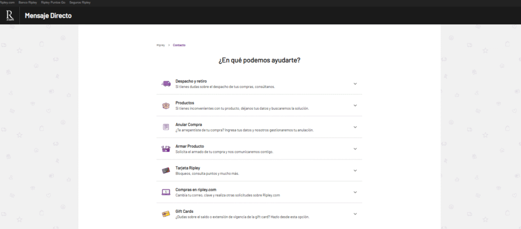
Task: Click the Ripley breadcrumb link
Action: (160, 45)
